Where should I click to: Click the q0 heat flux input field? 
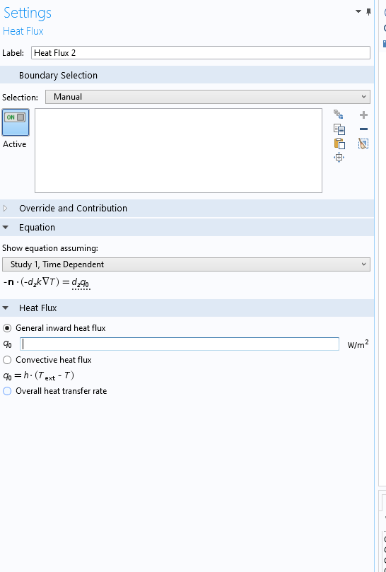(180, 344)
